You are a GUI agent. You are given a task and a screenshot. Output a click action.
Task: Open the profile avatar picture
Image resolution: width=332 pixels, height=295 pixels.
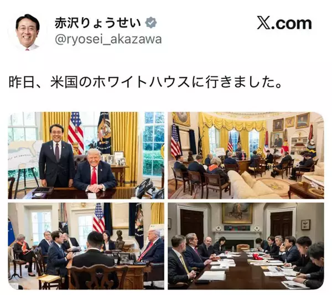[x=28, y=32]
